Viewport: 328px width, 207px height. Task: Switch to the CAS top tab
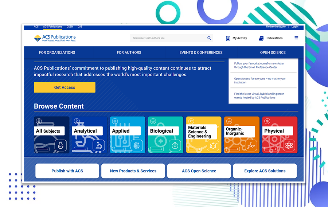[x=80, y=27]
